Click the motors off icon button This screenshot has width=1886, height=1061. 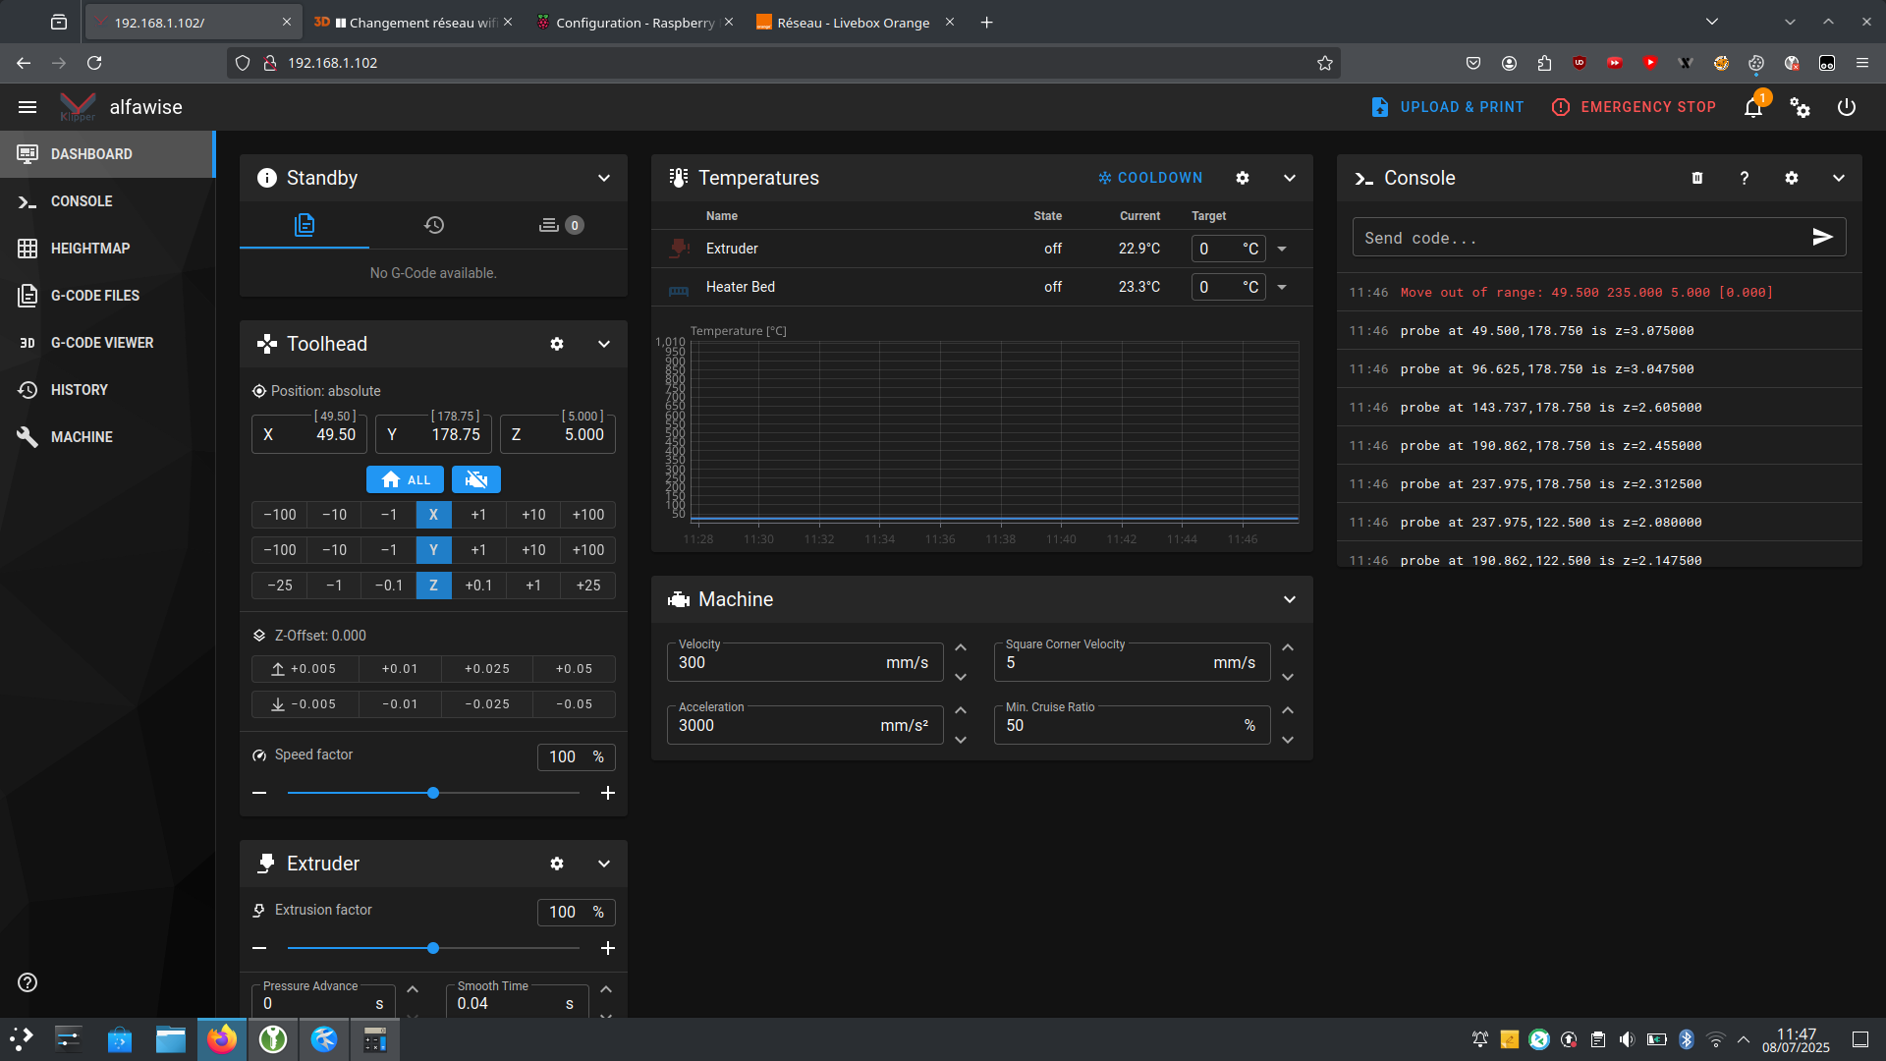476,479
